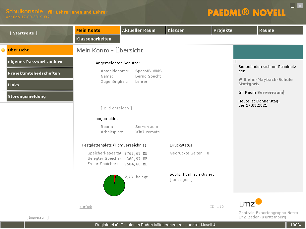Click the Raum value Serverraum
Screen dimensions: 306x229
coord(147,127)
